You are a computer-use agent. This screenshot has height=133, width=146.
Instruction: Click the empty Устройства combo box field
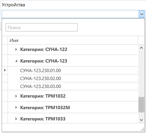click(x=70, y=14)
